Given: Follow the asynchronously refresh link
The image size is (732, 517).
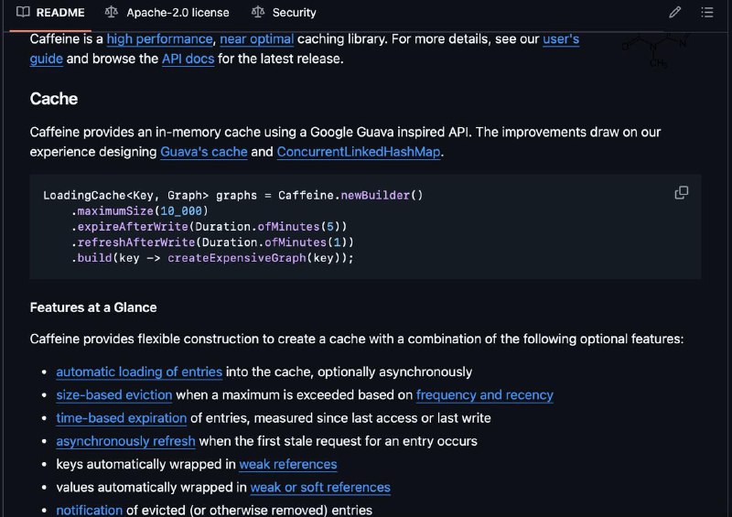Looking at the screenshot, I should (x=125, y=441).
